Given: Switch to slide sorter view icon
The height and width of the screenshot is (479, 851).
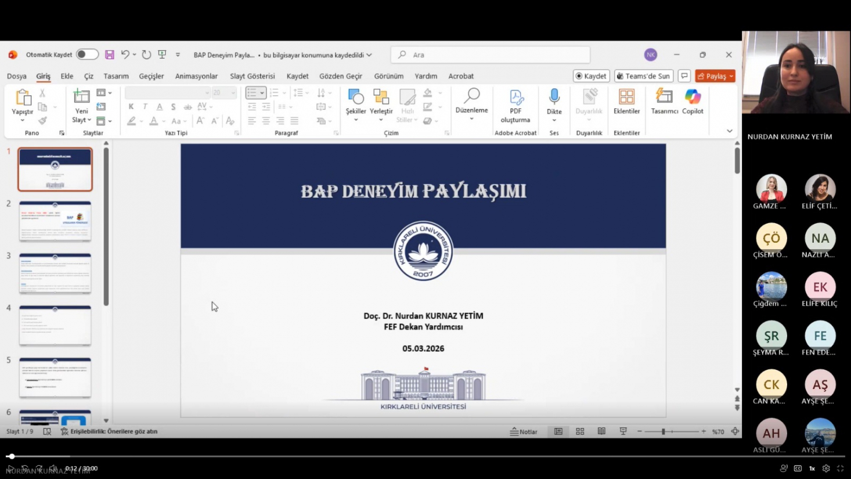Looking at the screenshot, I should [580, 431].
